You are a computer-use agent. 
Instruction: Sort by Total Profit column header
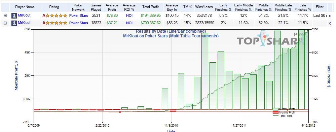click(151, 7)
